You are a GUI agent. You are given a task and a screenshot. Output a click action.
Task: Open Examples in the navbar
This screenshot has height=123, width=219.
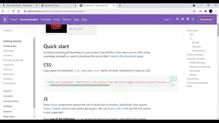46,19
